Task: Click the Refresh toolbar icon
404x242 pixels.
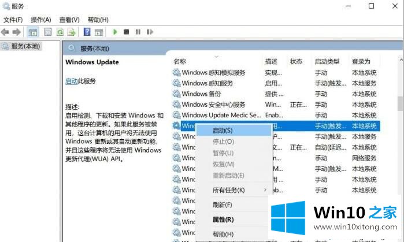Action: pos(60,32)
